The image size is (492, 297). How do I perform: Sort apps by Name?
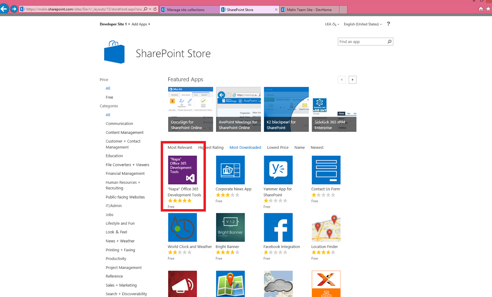[300, 147]
